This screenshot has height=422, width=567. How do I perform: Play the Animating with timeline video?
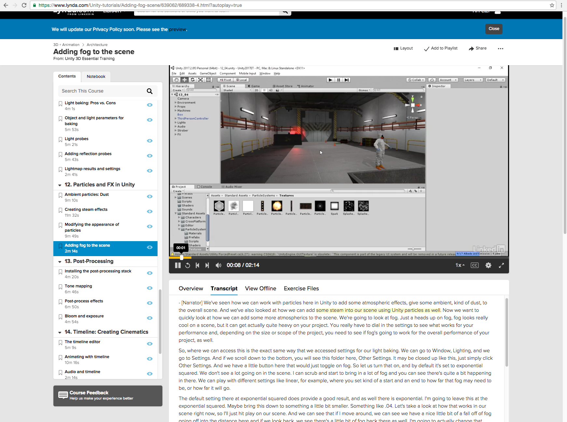pyautogui.click(x=87, y=357)
